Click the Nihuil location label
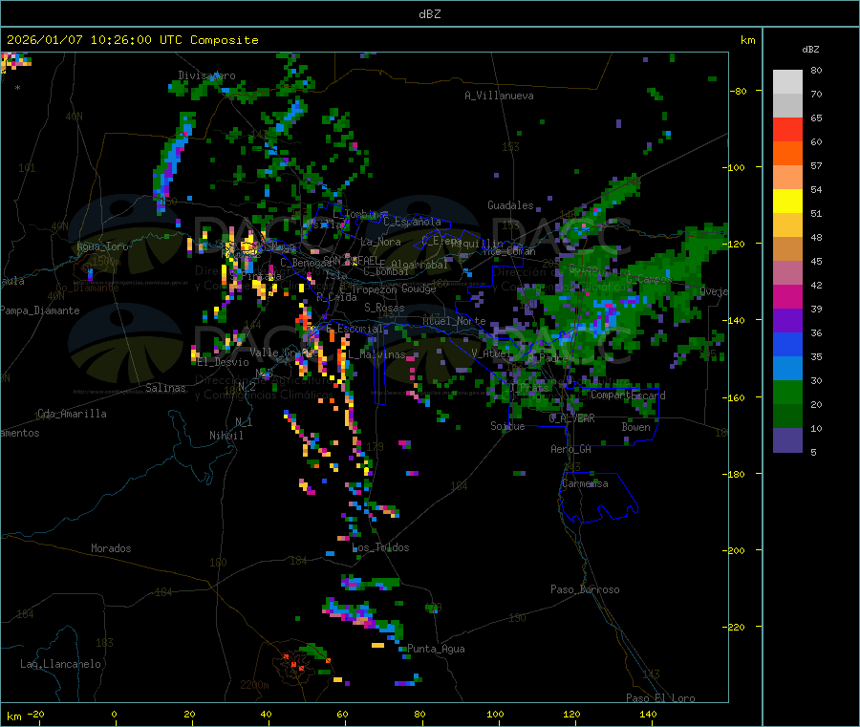This screenshot has height=727, width=860. tap(226, 436)
